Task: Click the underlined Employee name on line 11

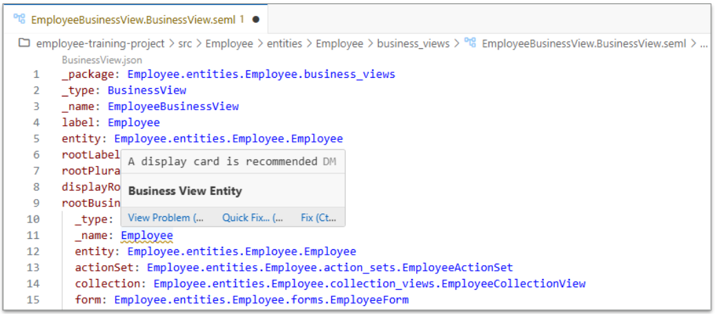Action: click(147, 235)
